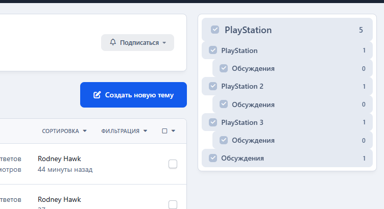Uncheck the top PlayStation category with count 5
Image resolution: width=384 pixels, height=209 pixels.
215,30
